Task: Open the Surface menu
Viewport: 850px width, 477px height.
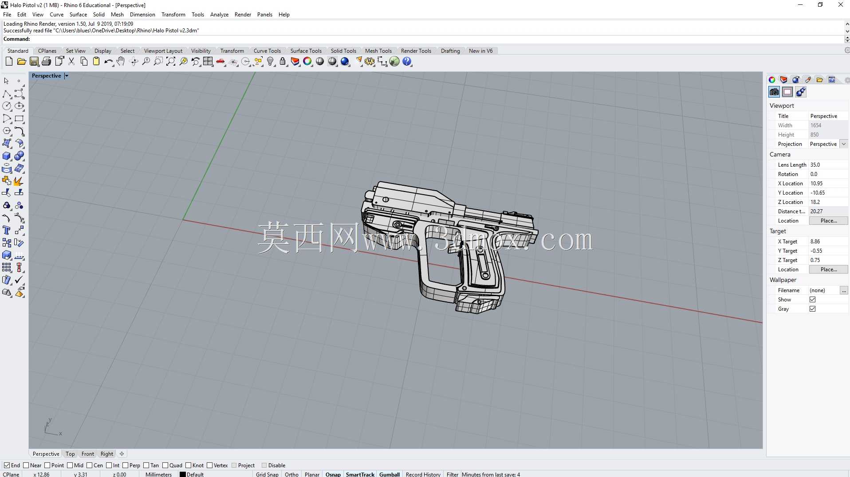Action: tap(78, 14)
